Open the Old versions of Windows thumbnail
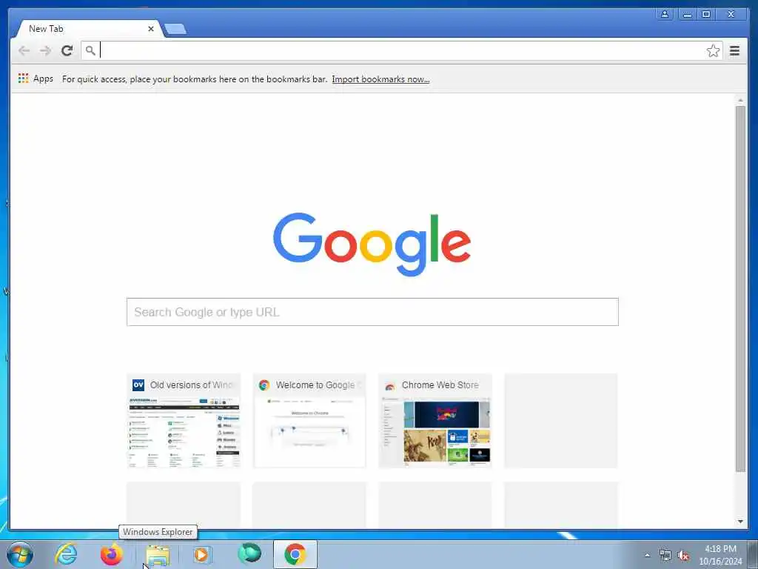Image resolution: width=758 pixels, height=569 pixels. click(184, 421)
